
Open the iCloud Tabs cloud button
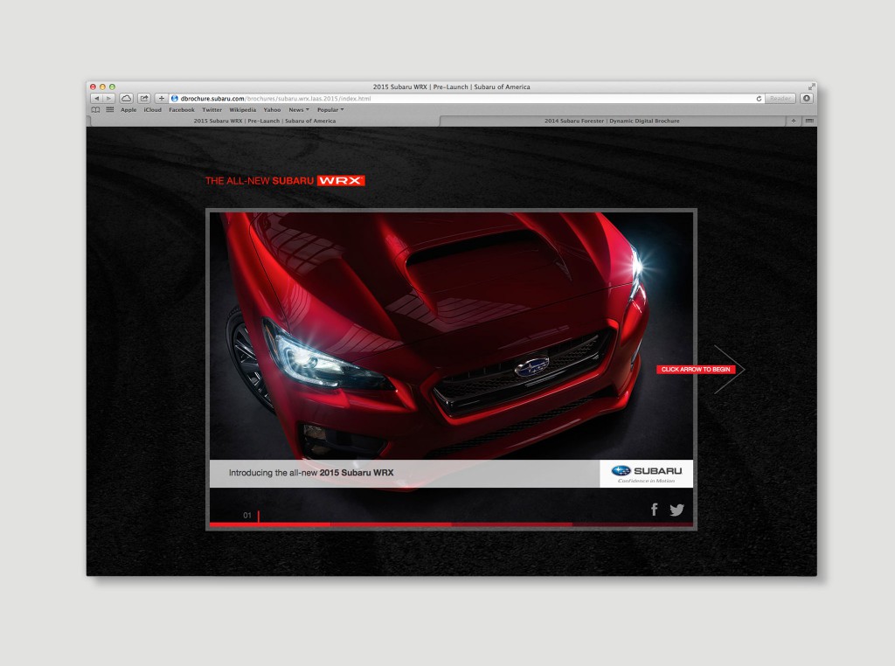pyautogui.click(x=126, y=99)
